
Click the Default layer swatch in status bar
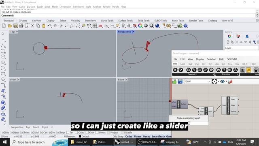click(x=80, y=136)
